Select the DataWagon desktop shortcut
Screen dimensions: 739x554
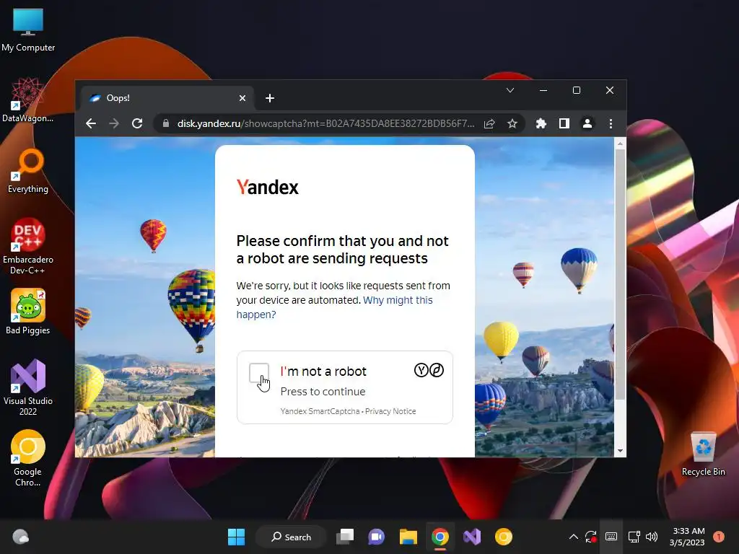pyautogui.click(x=28, y=100)
